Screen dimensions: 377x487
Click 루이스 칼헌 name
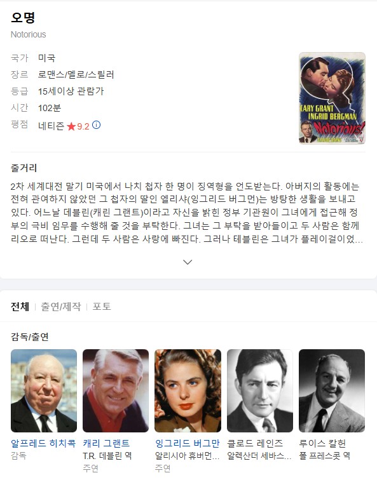(322, 443)
